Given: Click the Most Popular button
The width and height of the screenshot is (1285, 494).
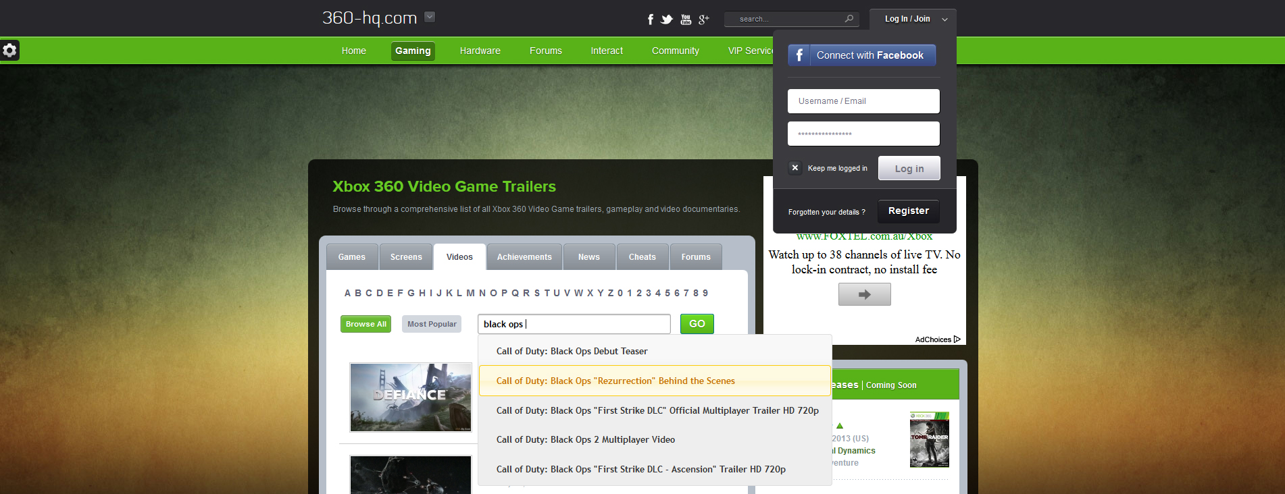Looking at the screenshot, I should pyautogui.click(x=432, y=324).
